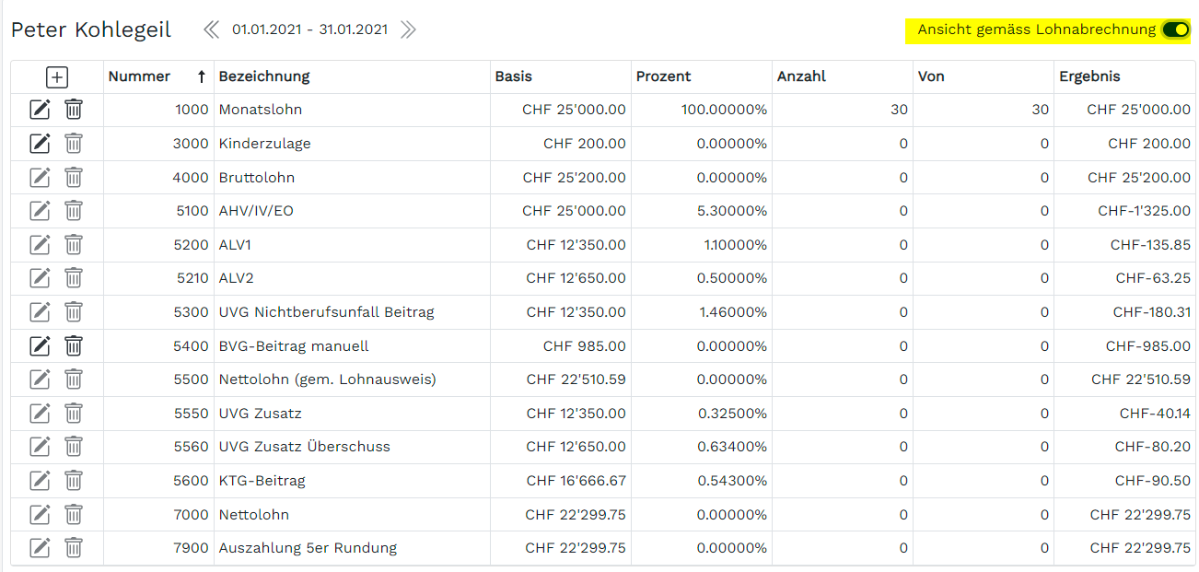Image resolution: width=1199 pixels, height=572 pixels.
Task: Go to previous month with left arrows
Action: point(212,29)
